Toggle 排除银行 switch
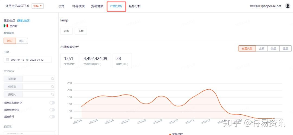This screenshot has width=293, height=135. tap(52, 117)
